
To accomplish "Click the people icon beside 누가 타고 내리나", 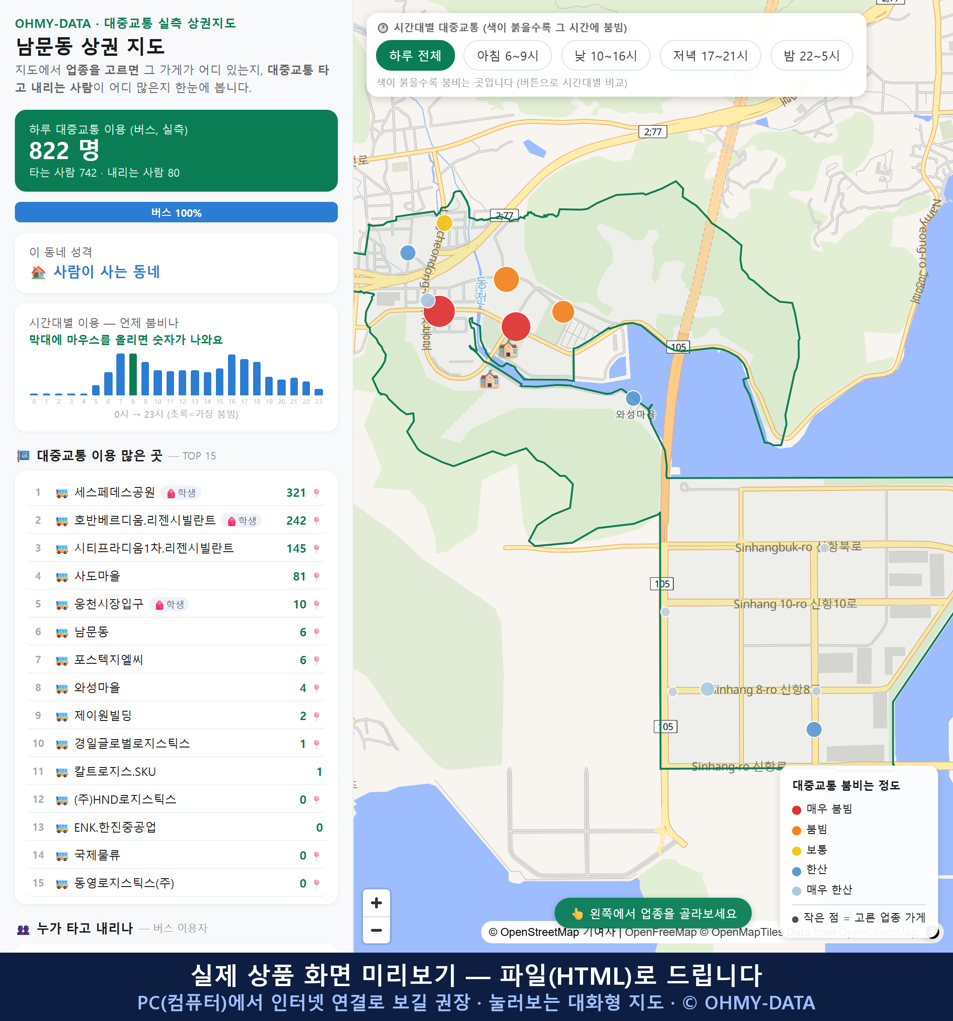I will (23, 929).
